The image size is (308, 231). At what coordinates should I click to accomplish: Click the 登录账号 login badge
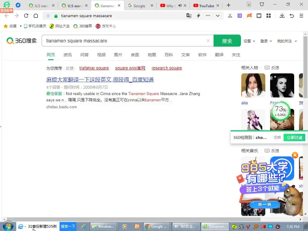pyautogui.click(x=7, y=11)
